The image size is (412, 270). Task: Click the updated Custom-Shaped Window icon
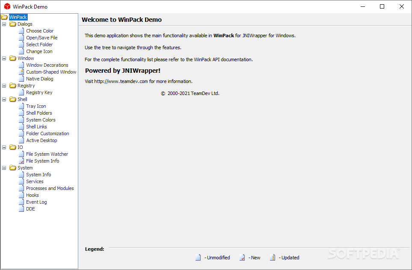tap(21, 72)
